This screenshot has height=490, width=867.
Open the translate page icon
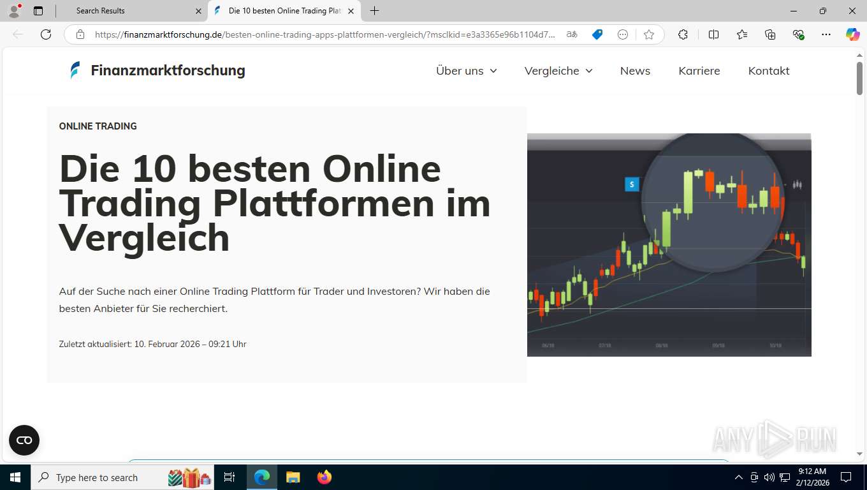tap(572, 34)
